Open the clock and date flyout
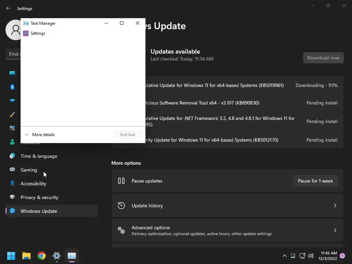352x264 pixels. coord(328,256)
